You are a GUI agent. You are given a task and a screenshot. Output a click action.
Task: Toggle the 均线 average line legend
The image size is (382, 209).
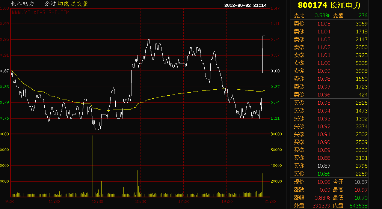tap(63, 4)
